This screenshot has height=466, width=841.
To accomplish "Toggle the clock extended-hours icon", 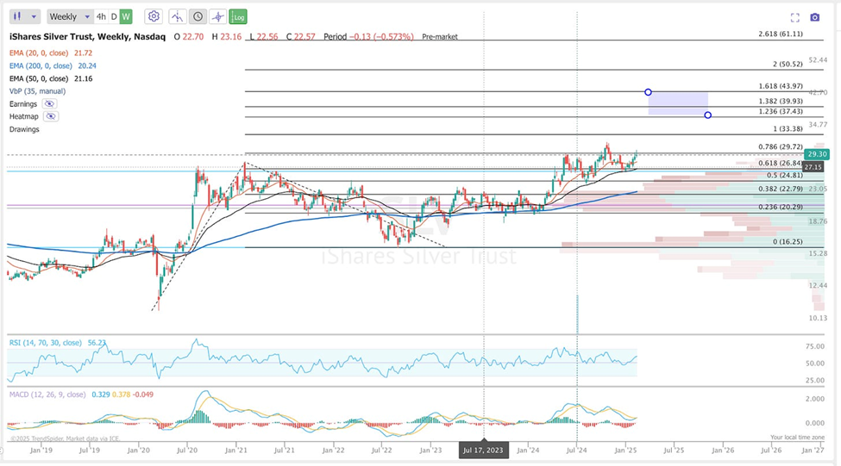I will click(x=198, y=16).
